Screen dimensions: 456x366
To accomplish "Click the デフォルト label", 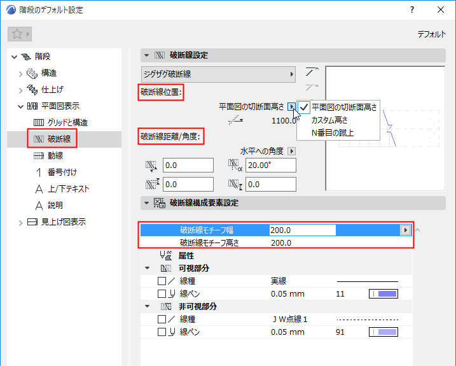I will [432, 34].
